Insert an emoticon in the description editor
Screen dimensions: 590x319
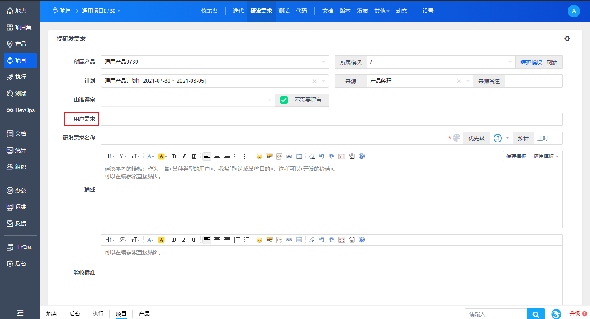tap(259, 156)
